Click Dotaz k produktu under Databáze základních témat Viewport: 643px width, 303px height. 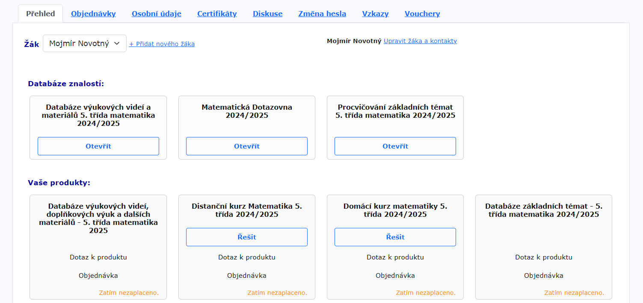tap(544, 257)
